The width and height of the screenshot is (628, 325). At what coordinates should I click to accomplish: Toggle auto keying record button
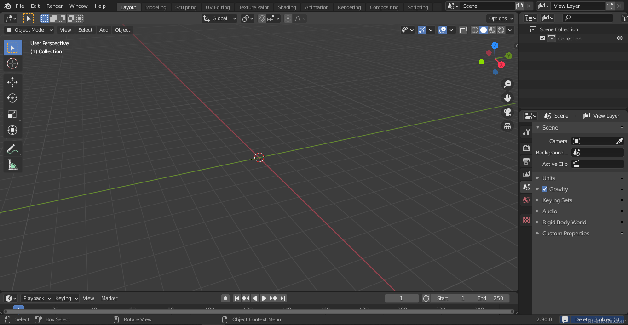225,298
